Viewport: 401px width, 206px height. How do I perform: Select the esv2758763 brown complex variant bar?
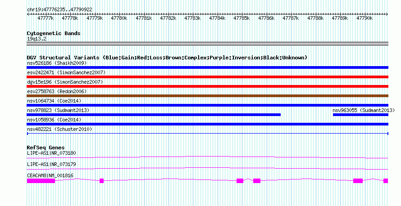[x=207, y=96]
